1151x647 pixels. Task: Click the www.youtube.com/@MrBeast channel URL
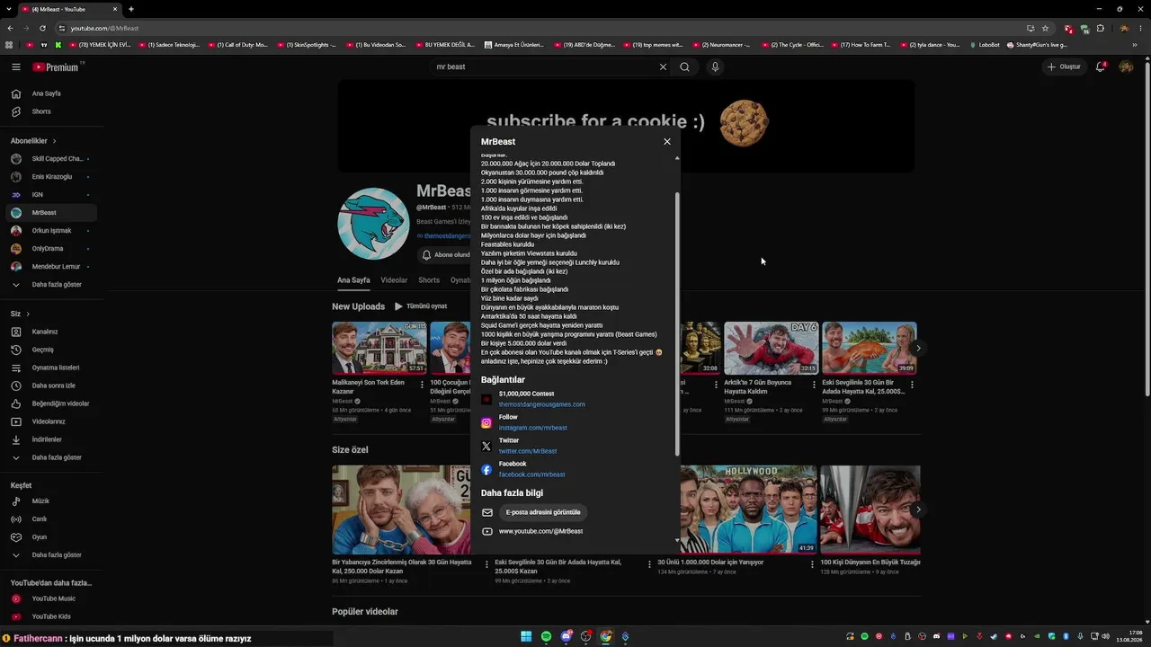coord(540,531)
